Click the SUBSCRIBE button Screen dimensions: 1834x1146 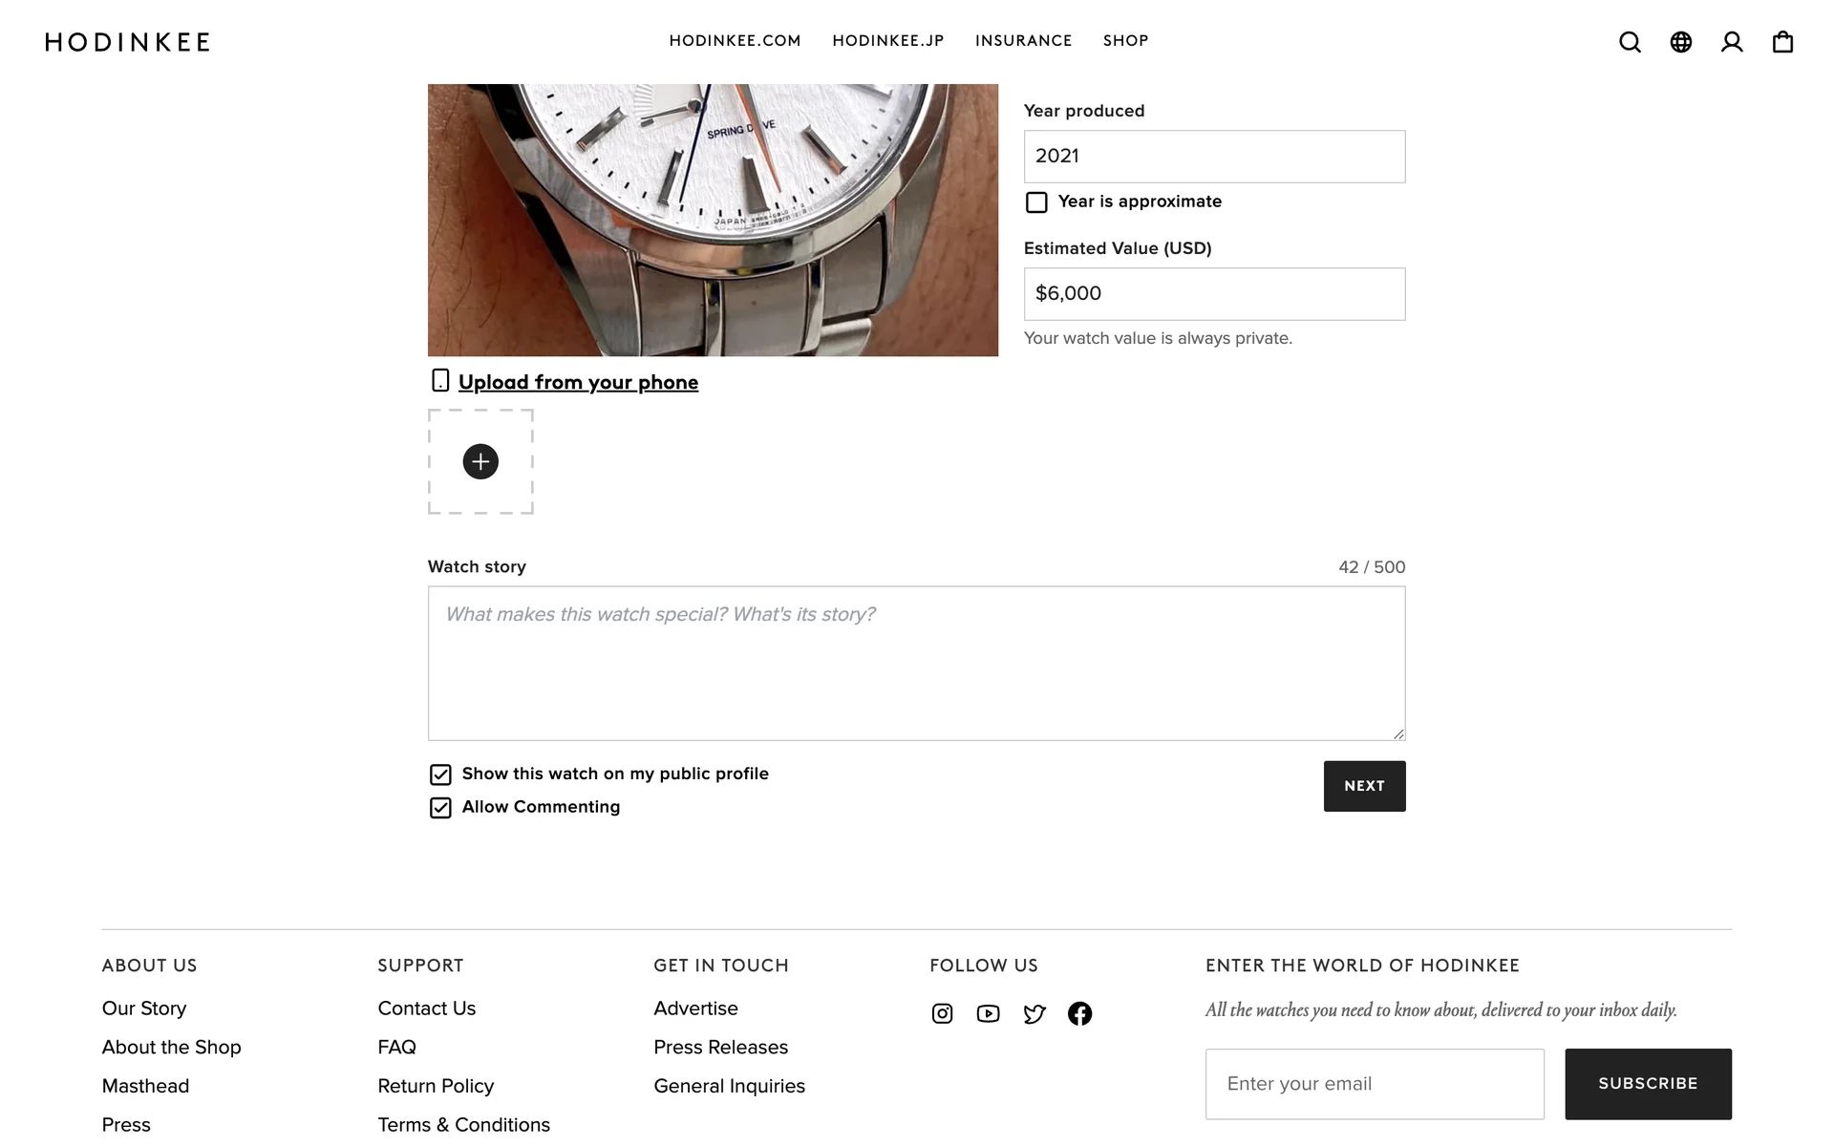[1648, 1084]
